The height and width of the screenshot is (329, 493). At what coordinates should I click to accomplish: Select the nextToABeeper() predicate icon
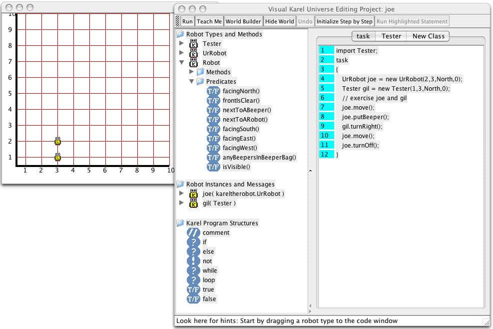point(213,110)
